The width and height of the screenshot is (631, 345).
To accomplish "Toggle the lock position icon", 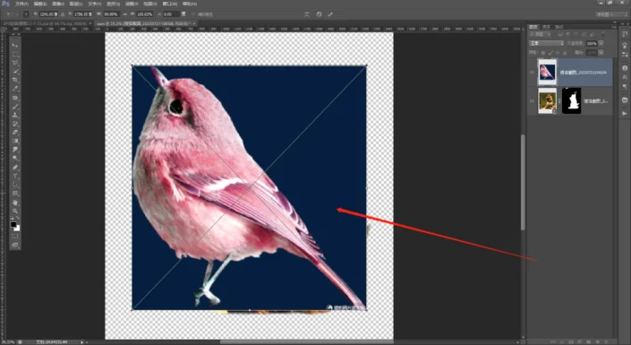I will coord(558,53).
